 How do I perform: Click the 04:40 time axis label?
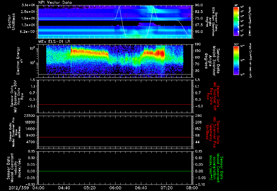tap(64, 187)
